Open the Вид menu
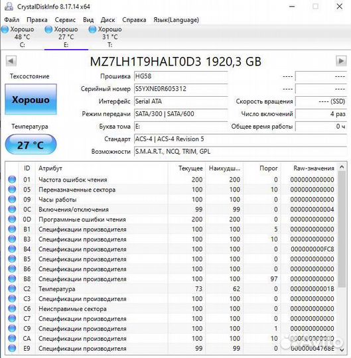 tap(88, 20)
